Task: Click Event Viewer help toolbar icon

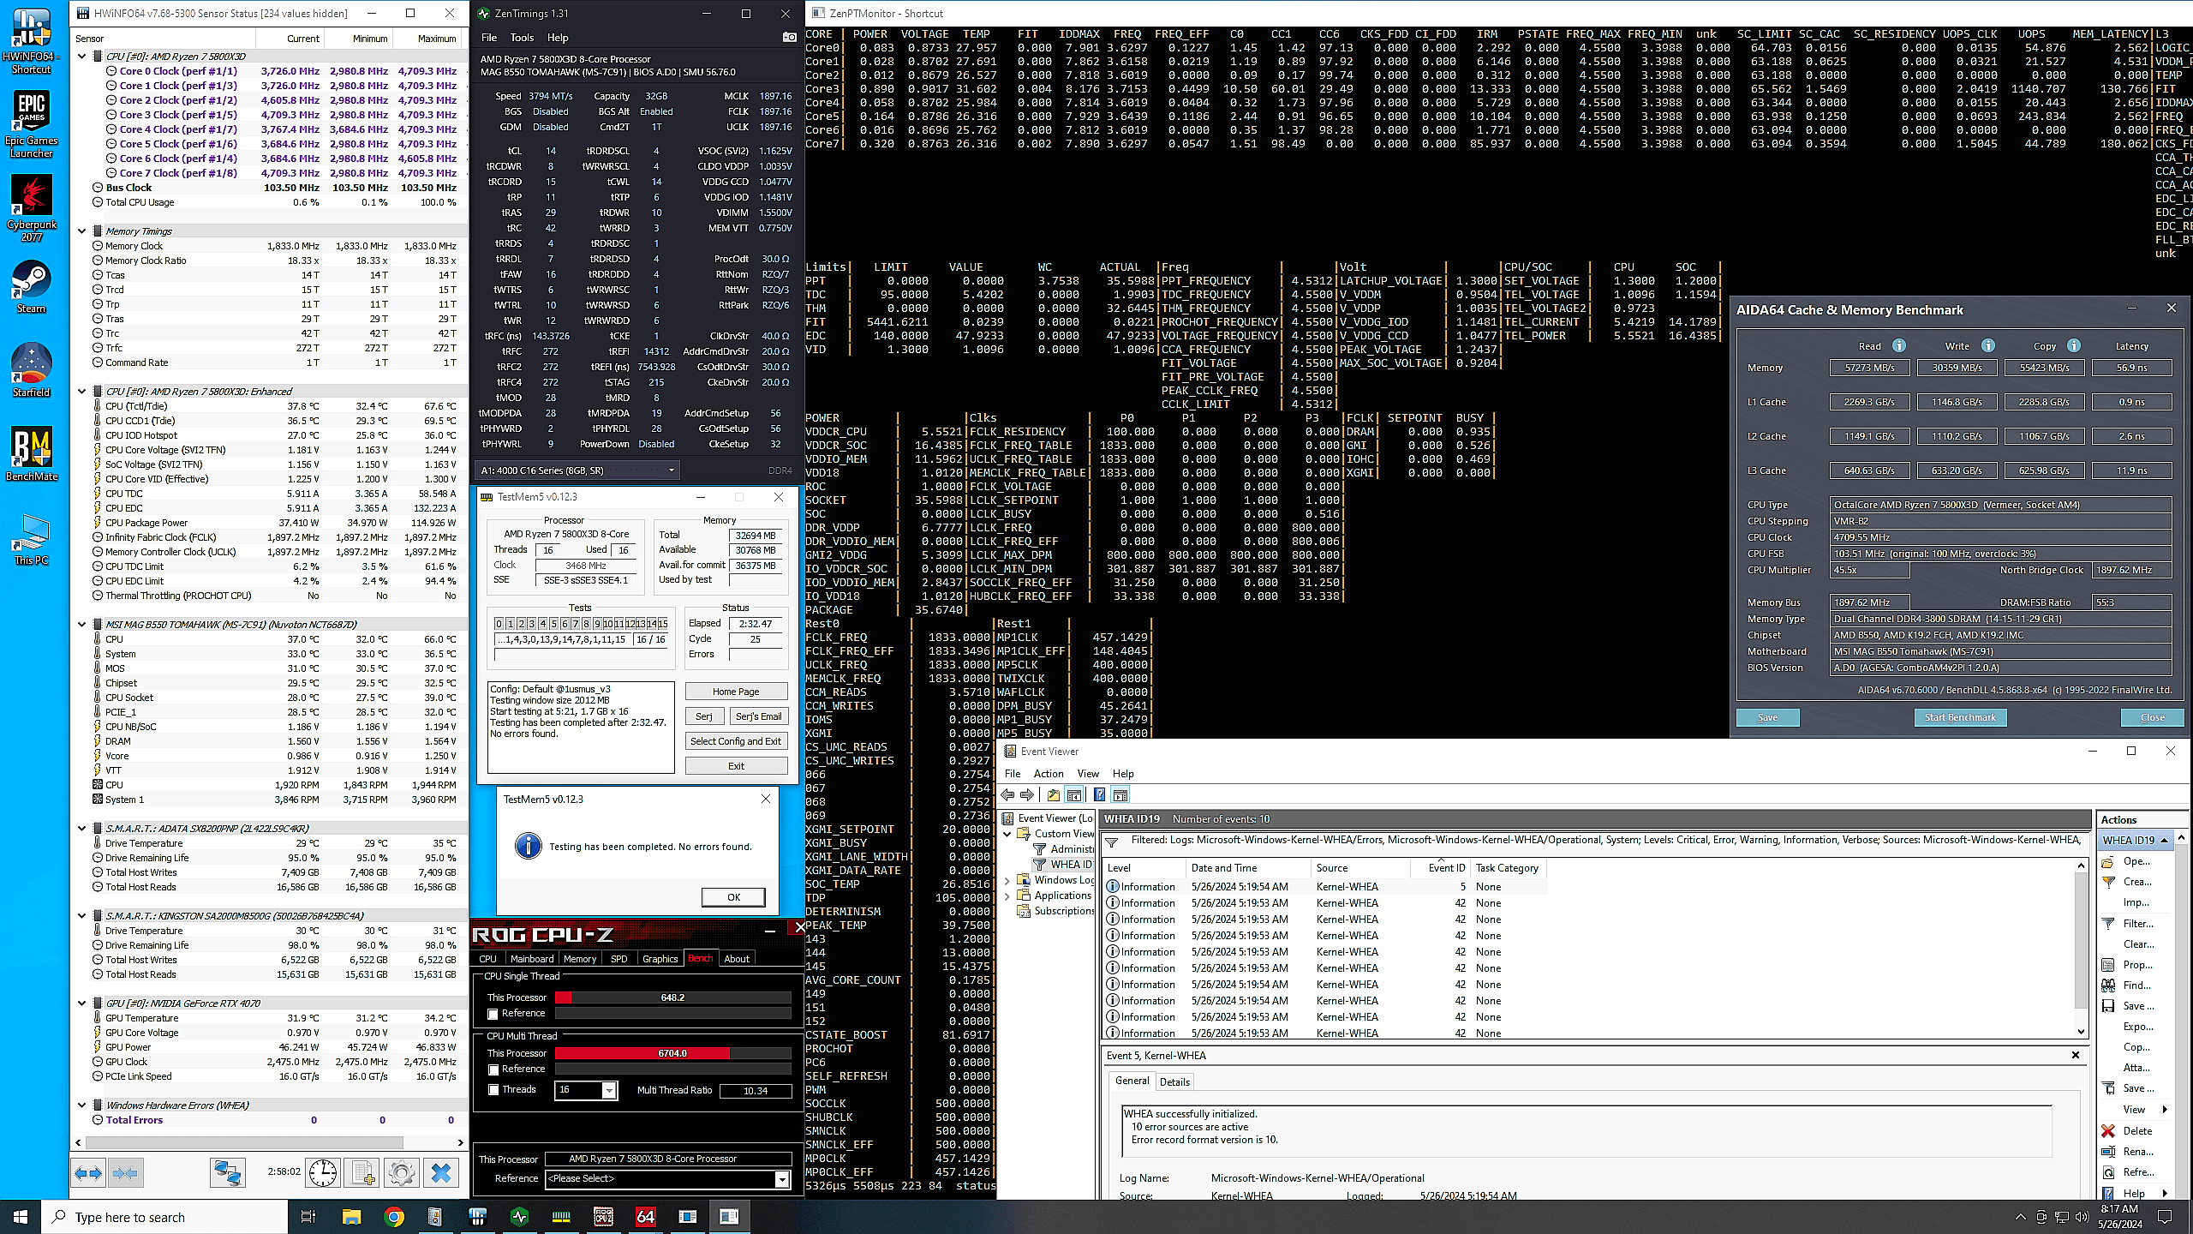Action: click(x=1098, y=794)
